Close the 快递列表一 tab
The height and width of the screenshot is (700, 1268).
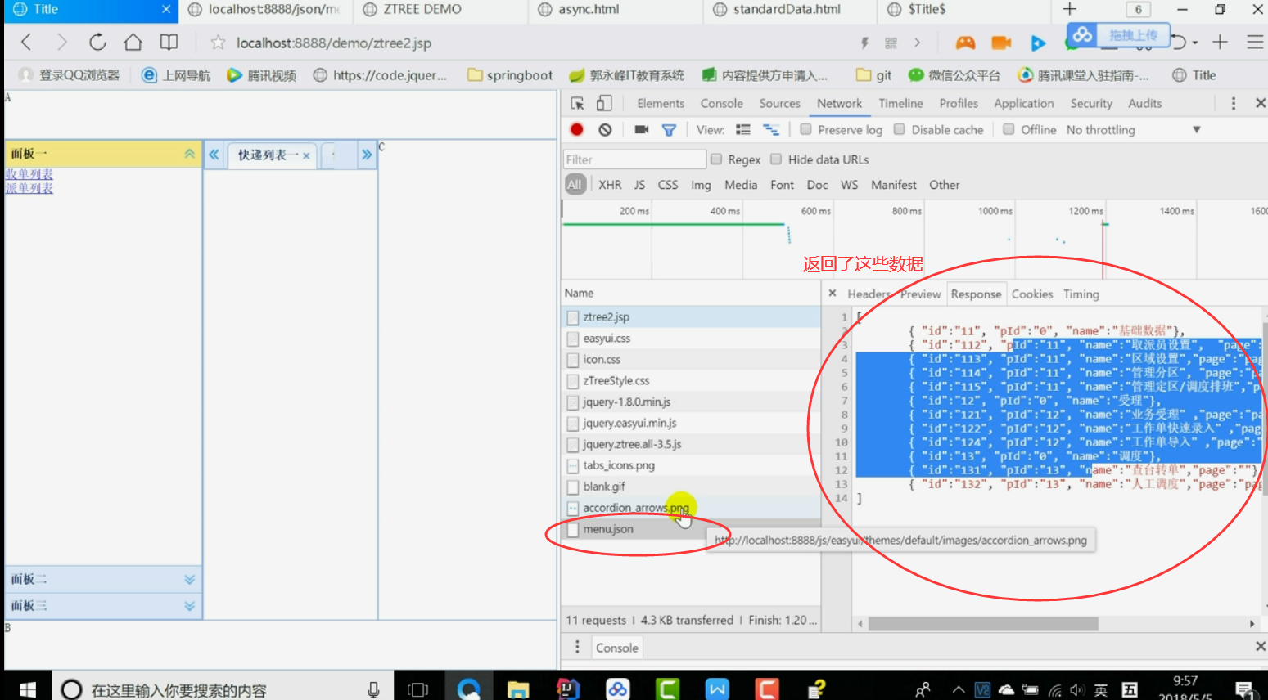(306, 155)
